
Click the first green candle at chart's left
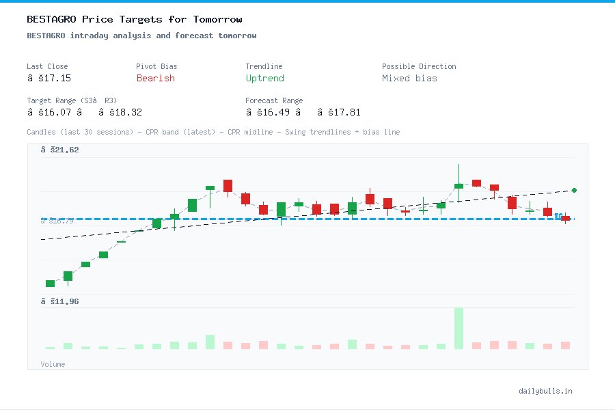click(50, 284)
